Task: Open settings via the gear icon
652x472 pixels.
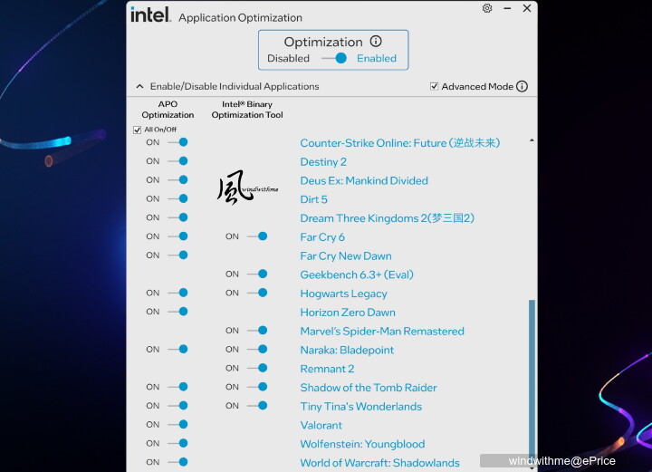Action: click(x=487, y=8)
